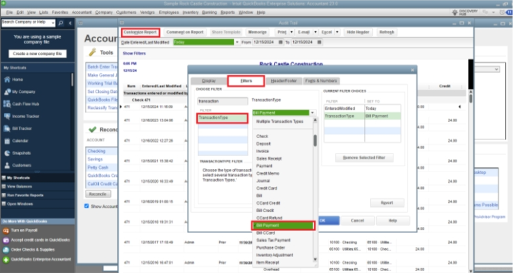The width and height of the screenshot is (513, 273).
Task: Open the From date calendar picker
Action: [x=281, y=42]
